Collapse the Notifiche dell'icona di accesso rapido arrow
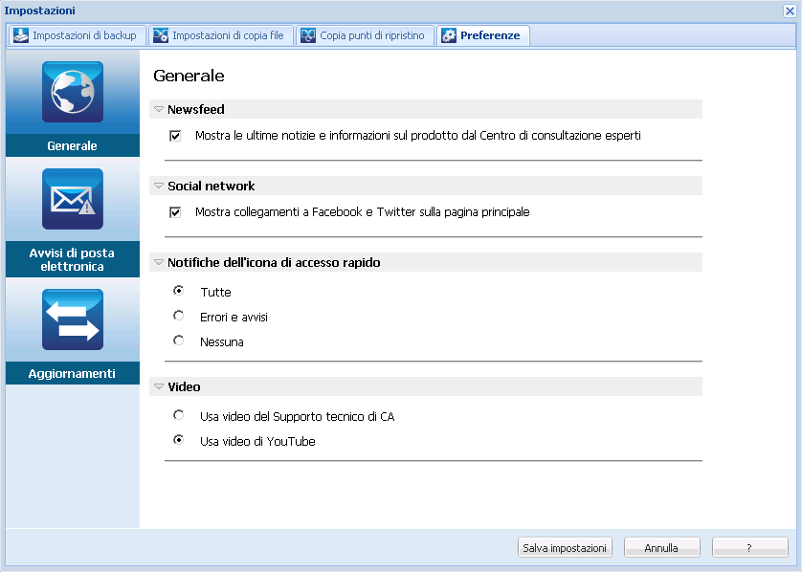Screen dimensions: 802x572 coord(159,262)
